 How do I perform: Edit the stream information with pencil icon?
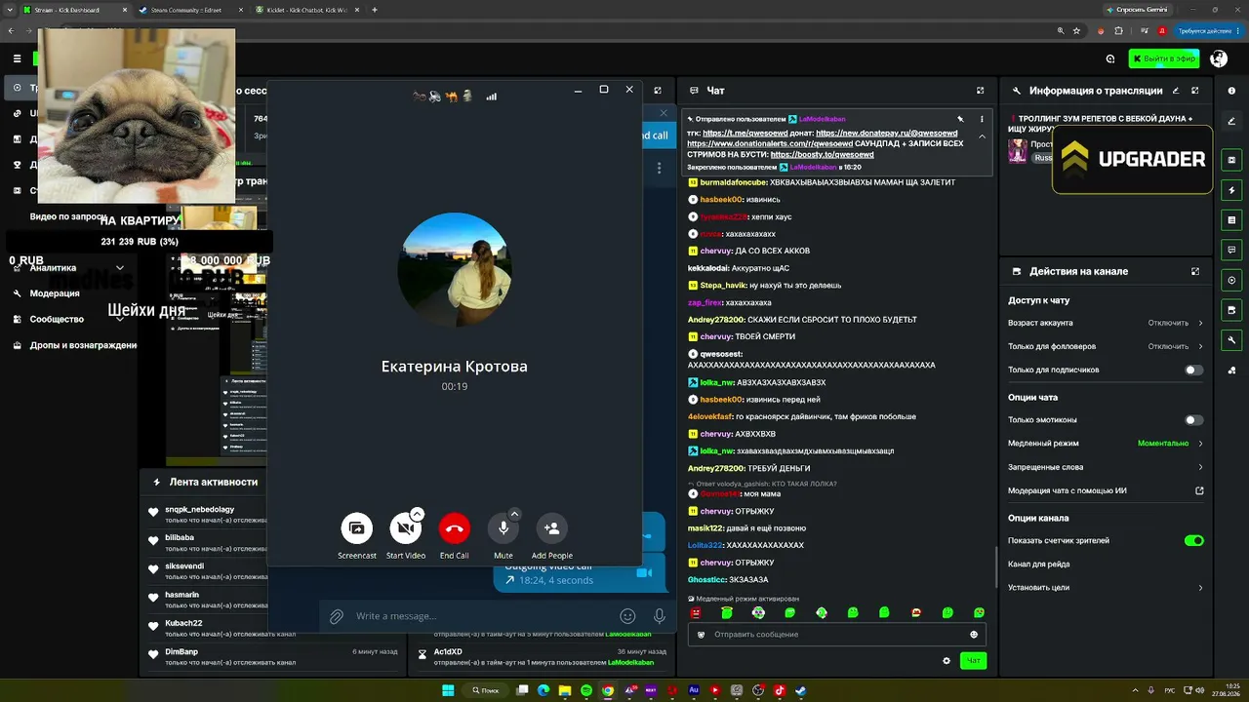1176,91
